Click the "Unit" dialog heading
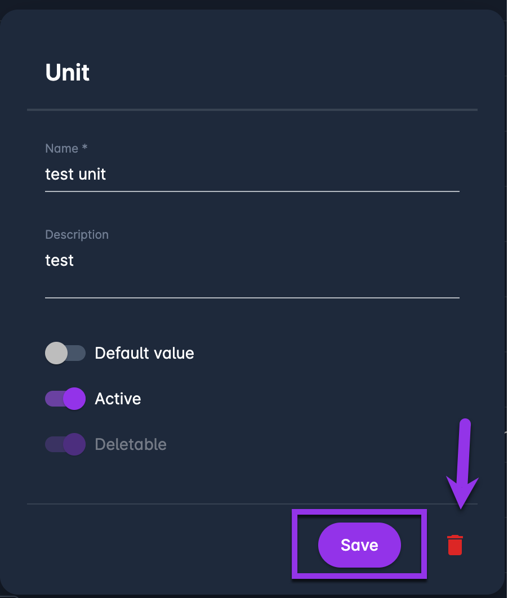 [x=68, y=73]
